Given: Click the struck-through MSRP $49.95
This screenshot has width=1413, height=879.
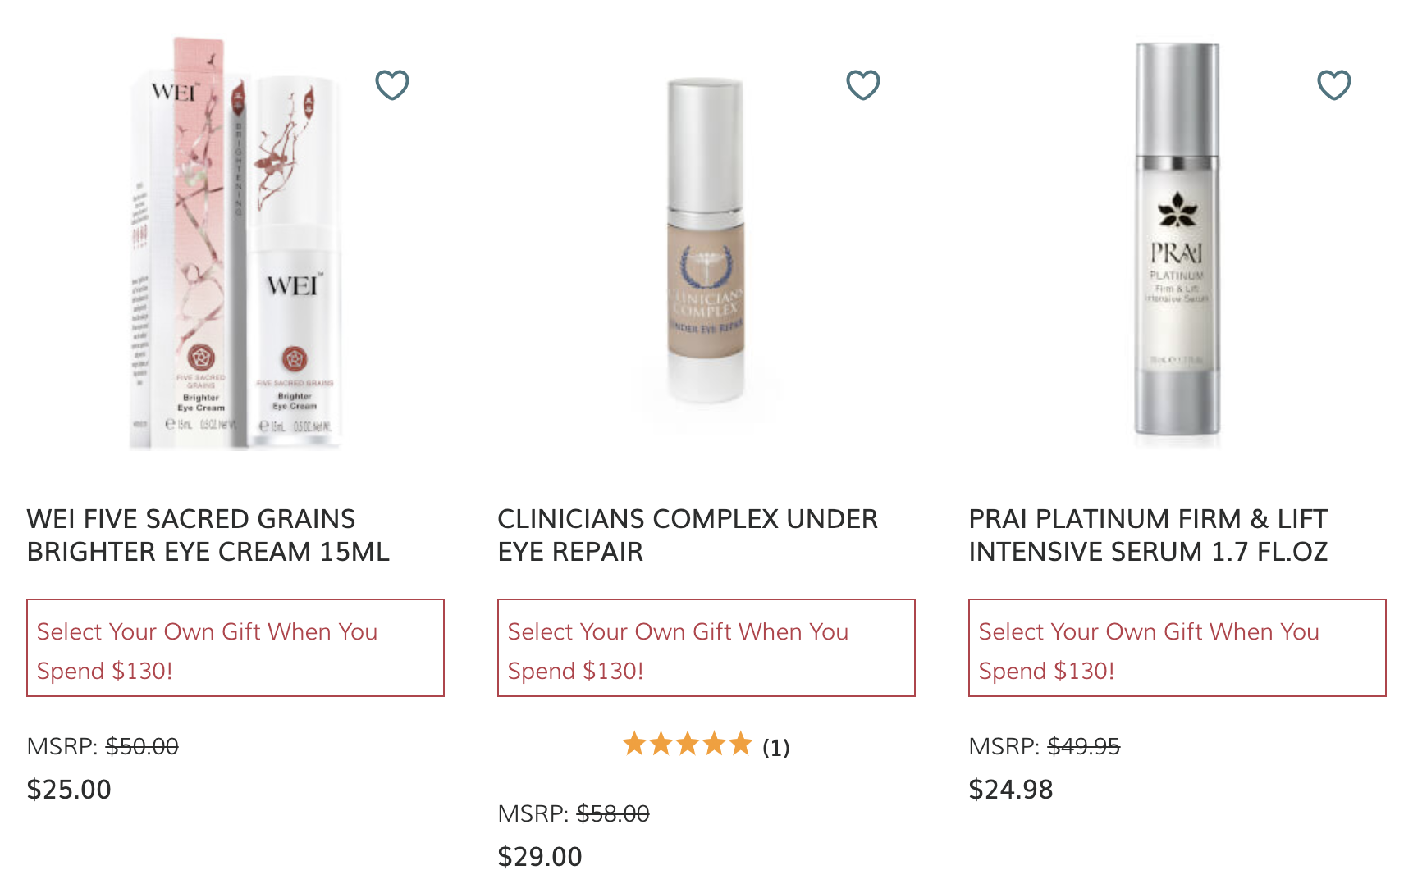Looking at the screenshot, I should 1084,746.
